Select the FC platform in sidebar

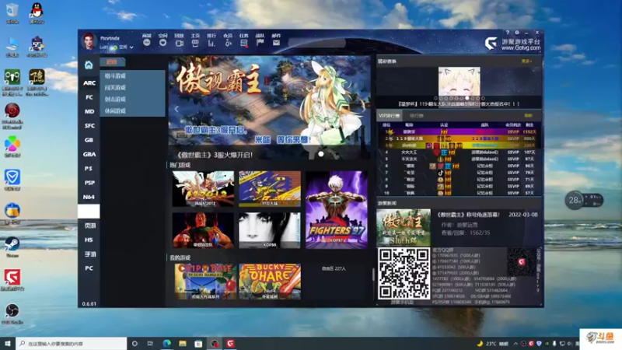point(89,97)
